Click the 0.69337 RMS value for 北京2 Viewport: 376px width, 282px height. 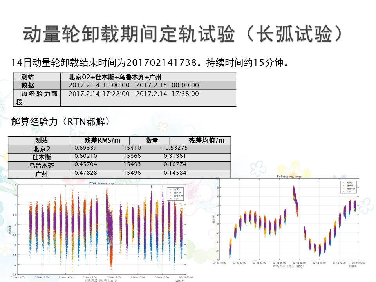click(86, 148)
